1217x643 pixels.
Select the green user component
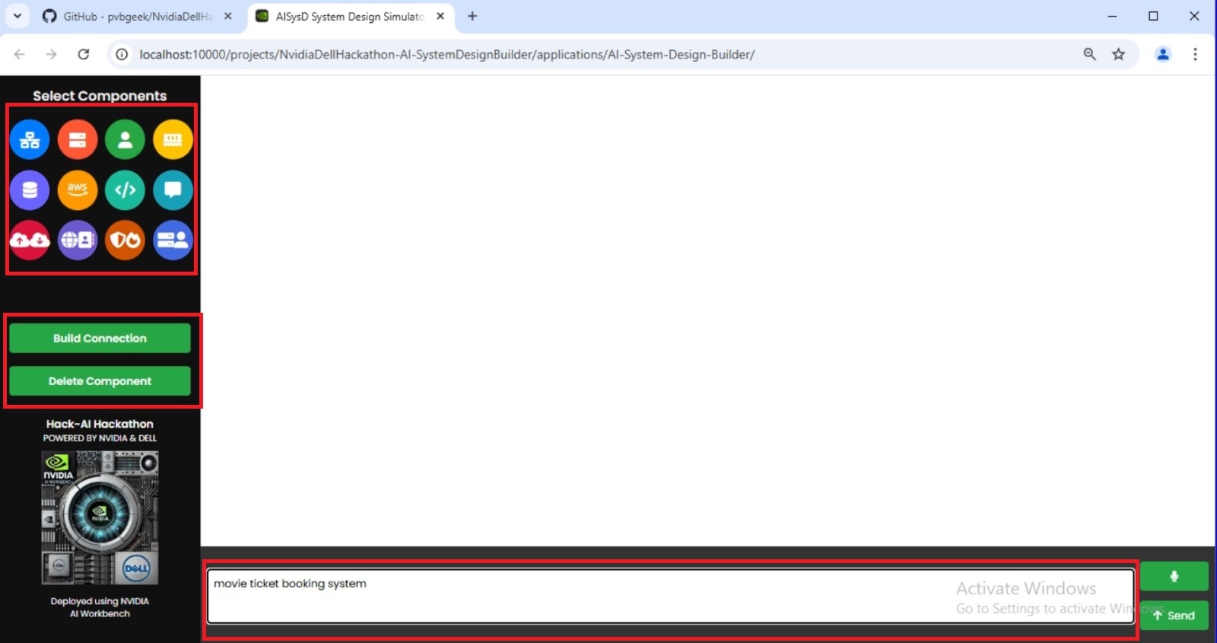tap(125, 140)
